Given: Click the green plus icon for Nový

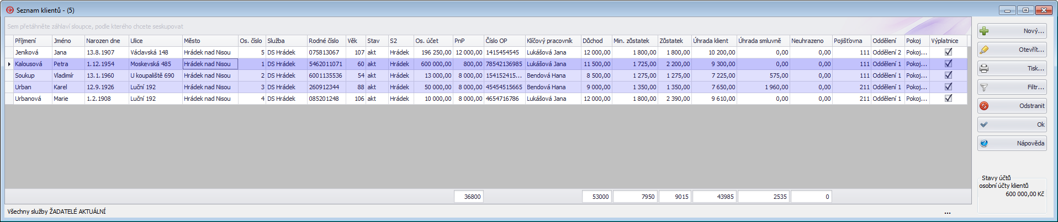Looking at the screenshot, I should (984, 31).
